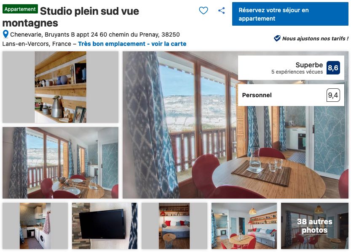Open the living room overview photo
This screenshot has height=252, width=351.
pos(244,225)
